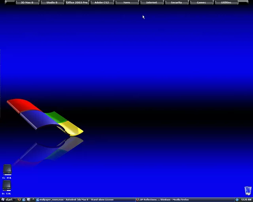This screenshot has width=253, height=202.
Task: Click the Games top bar button
Action: pos(201,2)
